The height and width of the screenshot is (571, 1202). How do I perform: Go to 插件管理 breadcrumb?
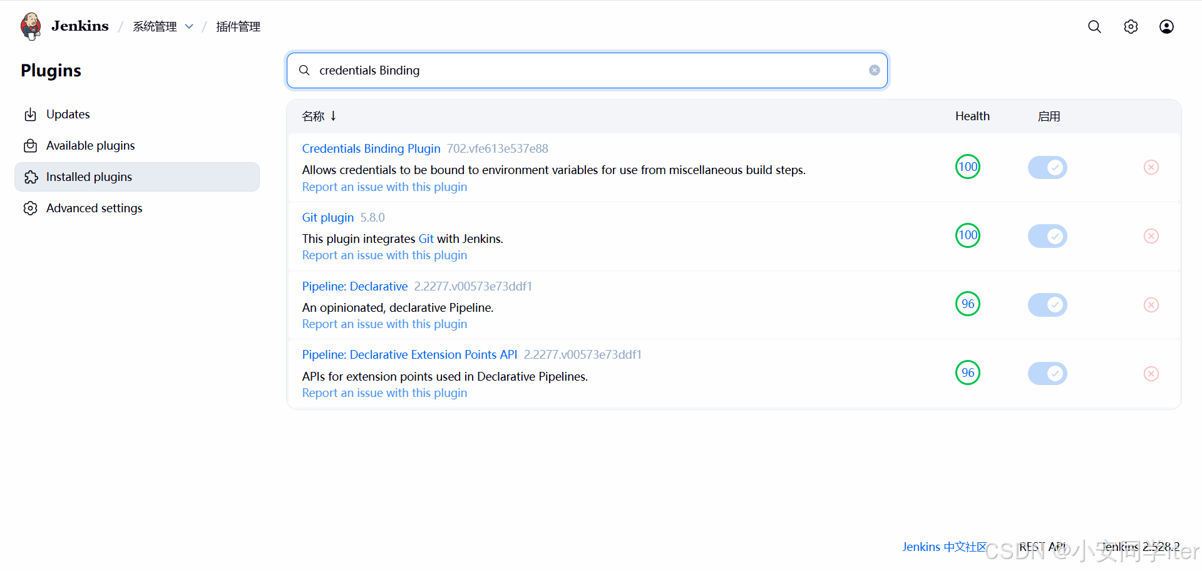(x=238, y=26)
